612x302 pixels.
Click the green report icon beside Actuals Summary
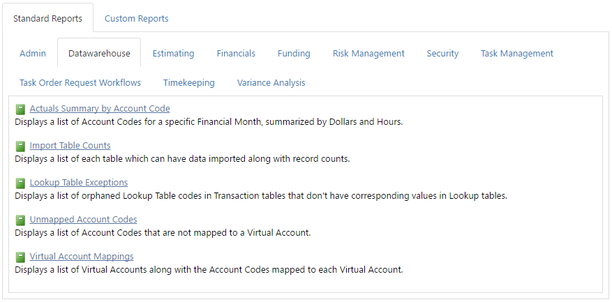coord(20,110)
